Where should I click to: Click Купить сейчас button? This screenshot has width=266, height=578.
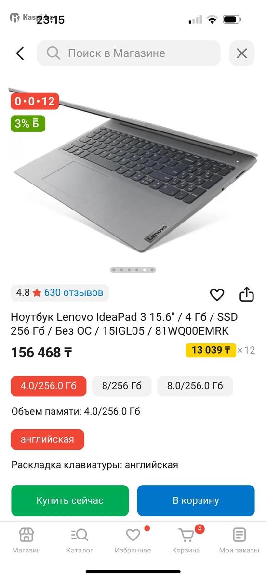pyautogui.click(x=70, y=500)
